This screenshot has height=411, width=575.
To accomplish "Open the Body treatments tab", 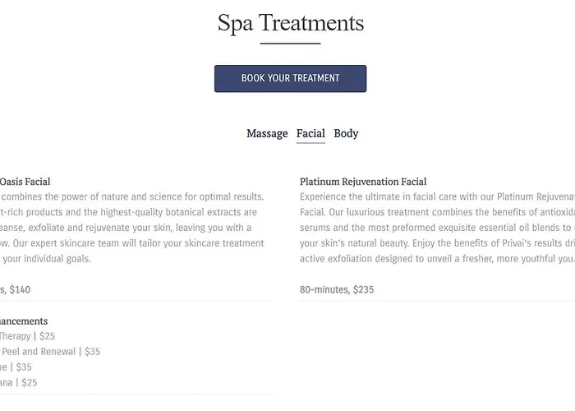I will click(x=346, y=133).
